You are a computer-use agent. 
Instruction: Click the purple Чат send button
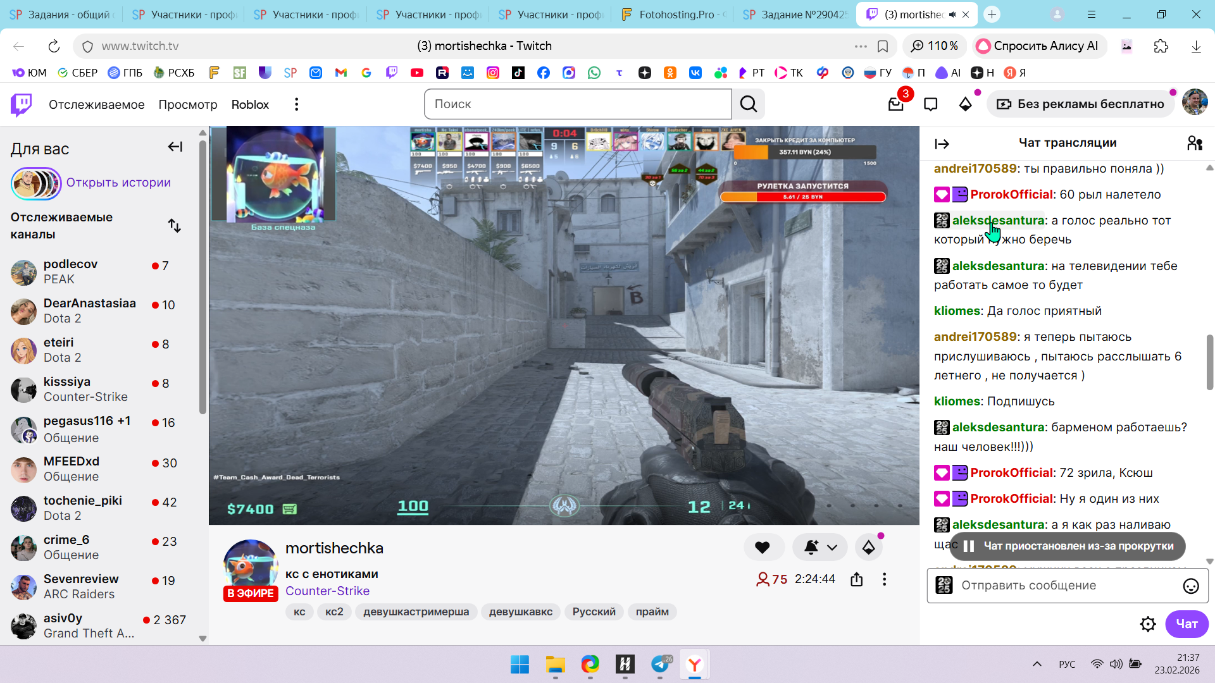click(1186, 624)
